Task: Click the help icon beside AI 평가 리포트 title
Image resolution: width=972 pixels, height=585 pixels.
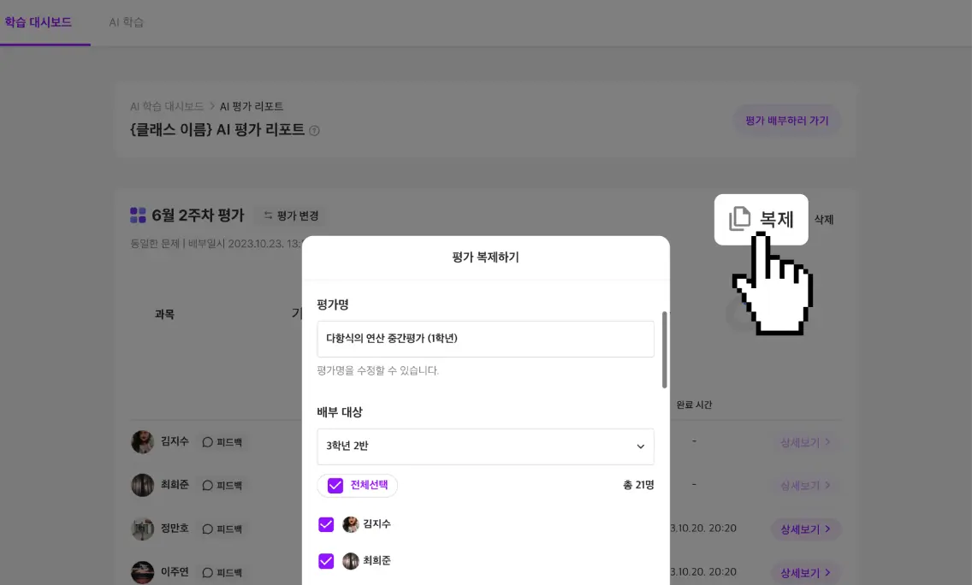Action: [x=314, y=131]
